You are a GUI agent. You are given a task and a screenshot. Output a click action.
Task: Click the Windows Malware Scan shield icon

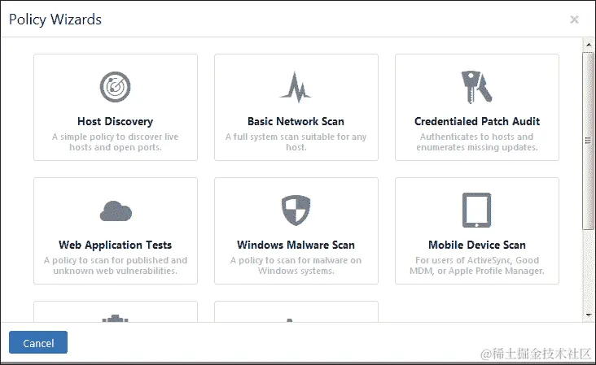296,211
